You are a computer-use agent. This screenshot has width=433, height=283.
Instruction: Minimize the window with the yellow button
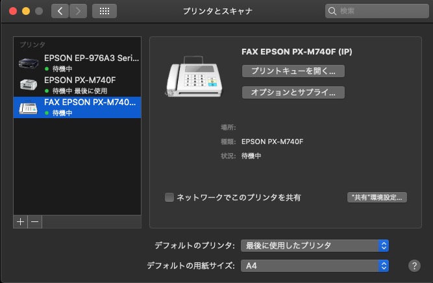tap(26, 11)
